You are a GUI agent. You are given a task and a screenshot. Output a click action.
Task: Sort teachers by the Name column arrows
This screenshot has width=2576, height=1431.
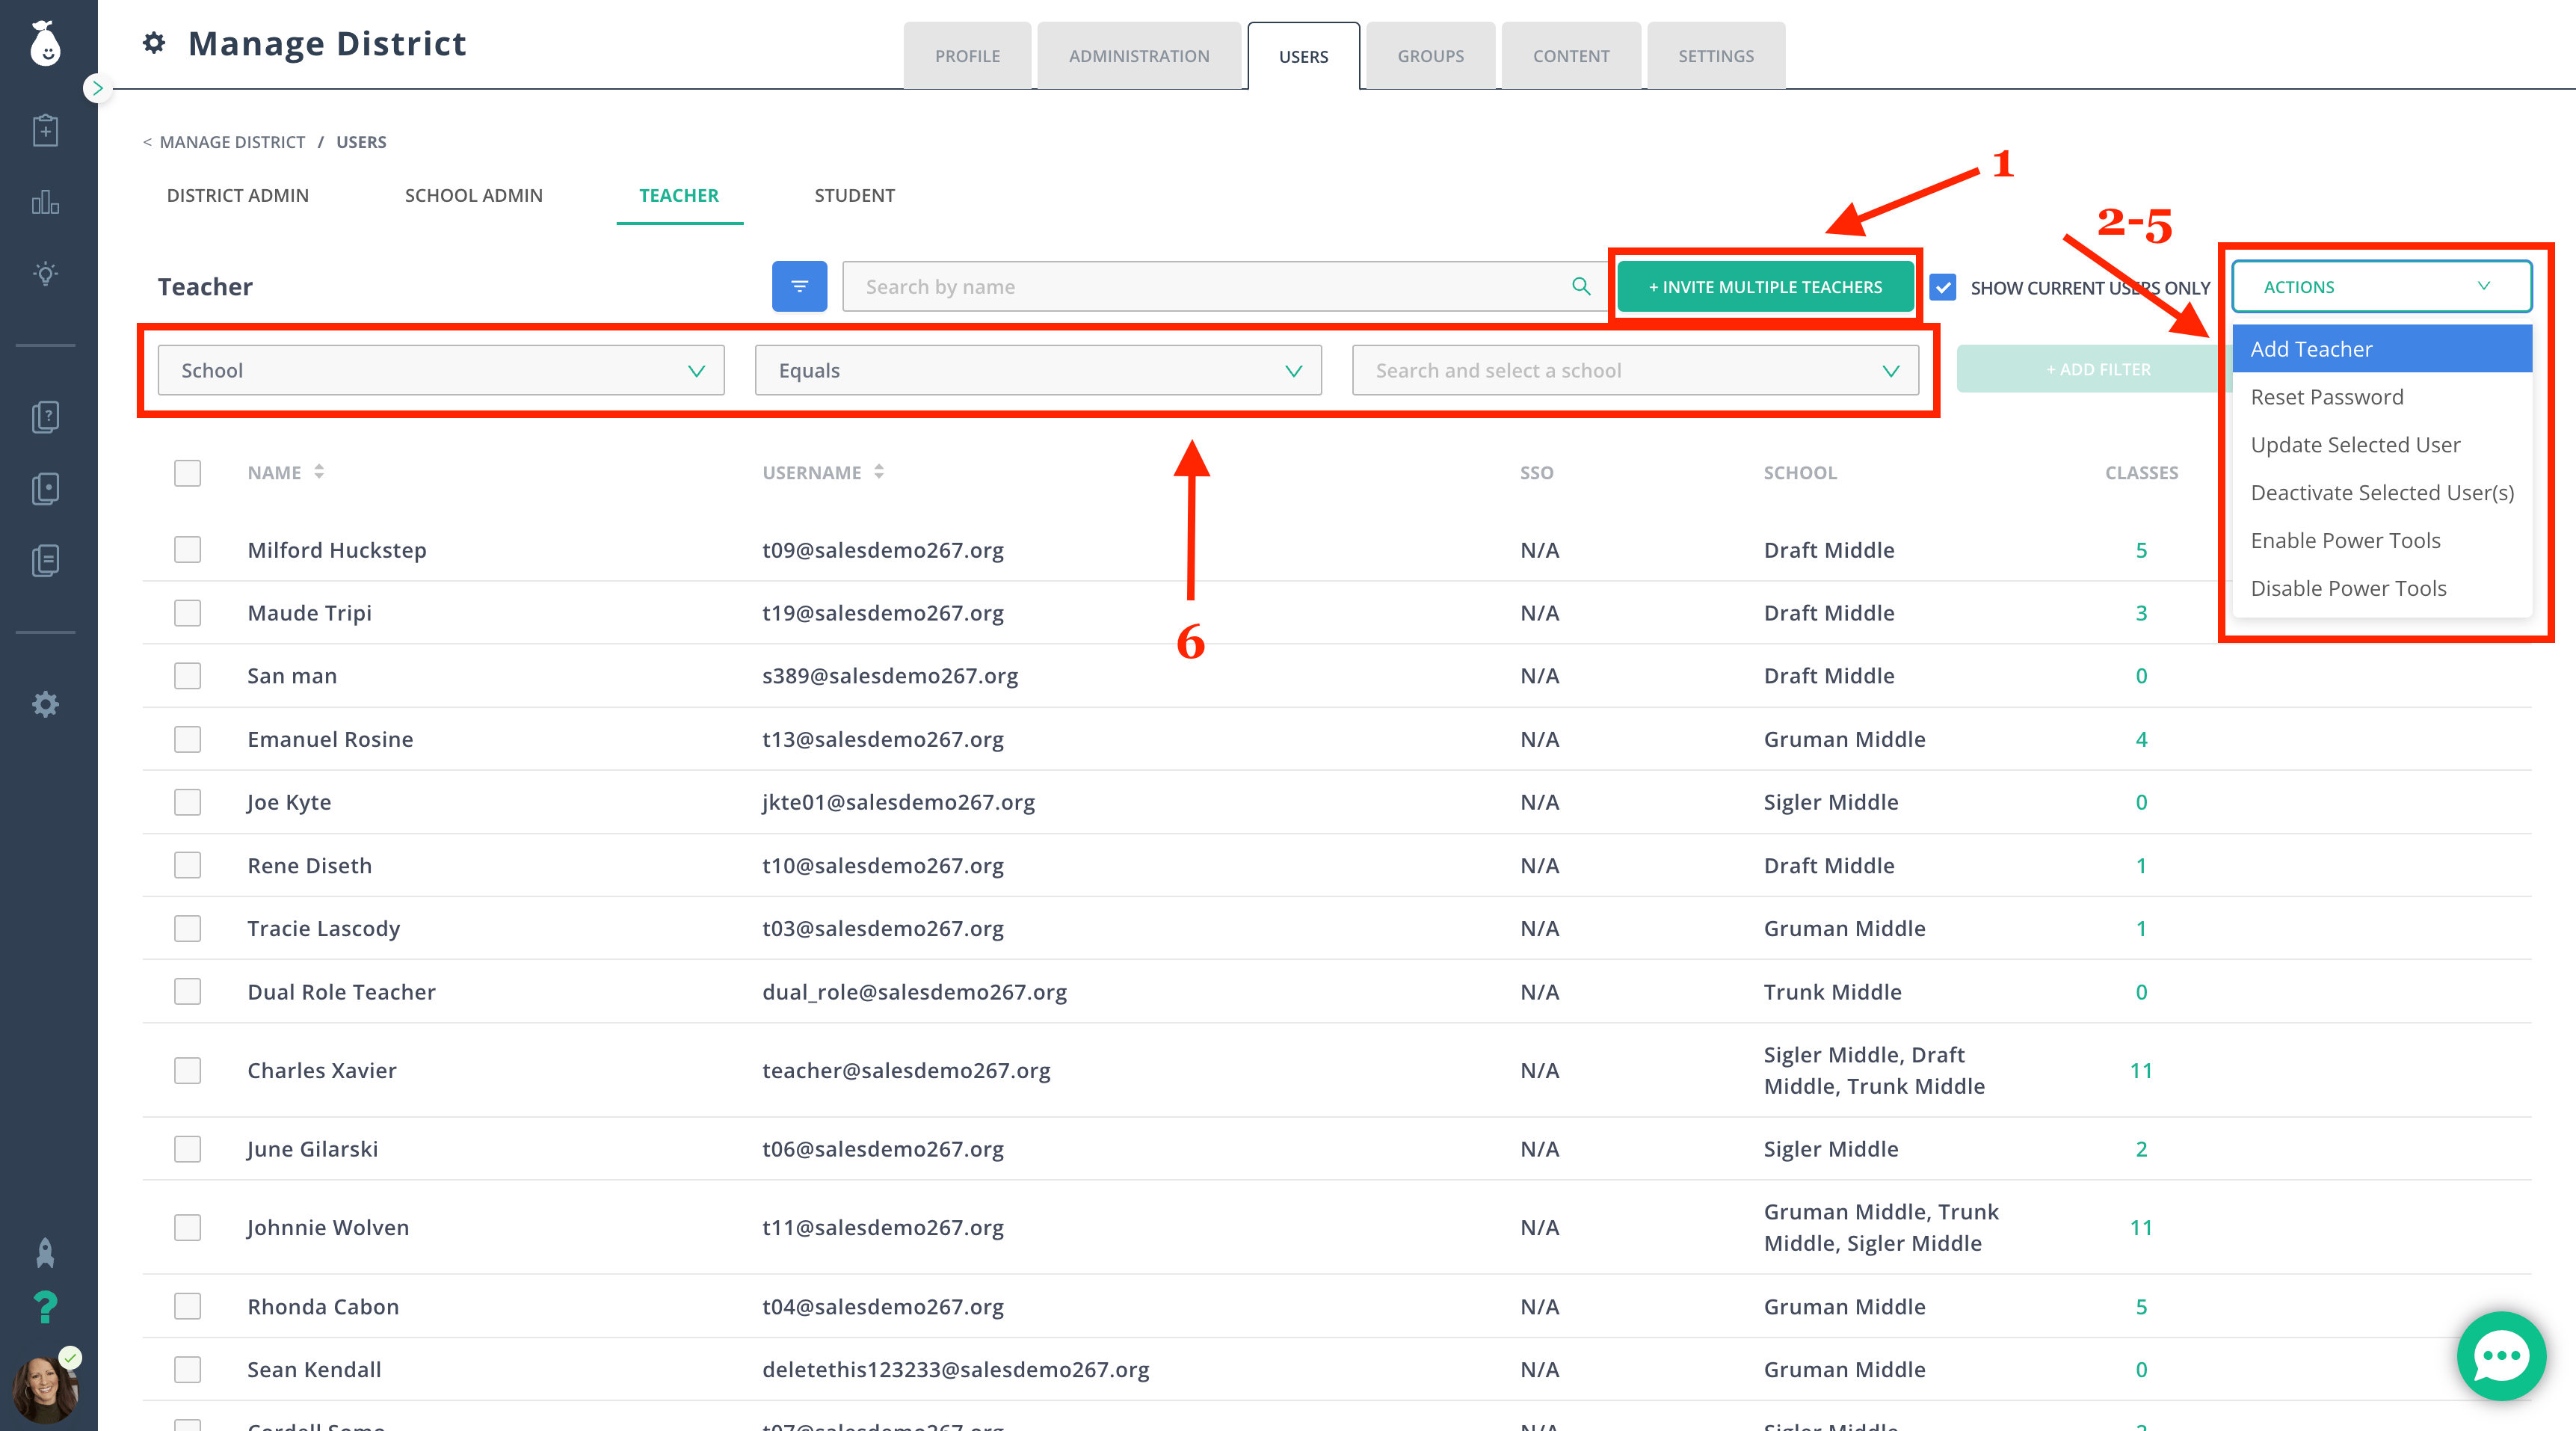[319, 472]
